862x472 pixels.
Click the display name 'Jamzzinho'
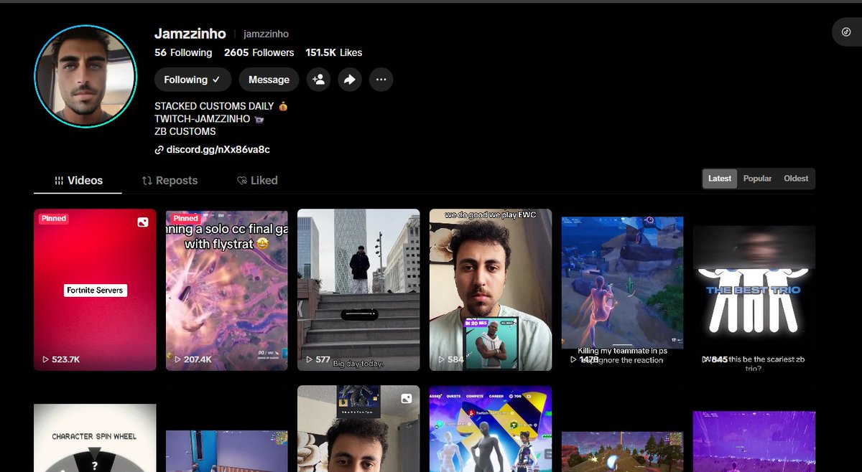(190, 34)
